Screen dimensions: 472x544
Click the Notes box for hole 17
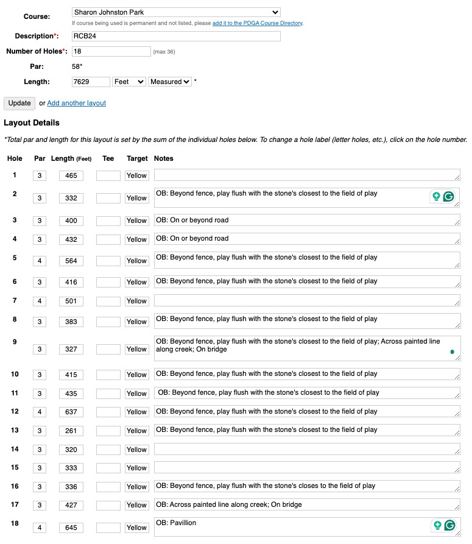tap(308, 505)
